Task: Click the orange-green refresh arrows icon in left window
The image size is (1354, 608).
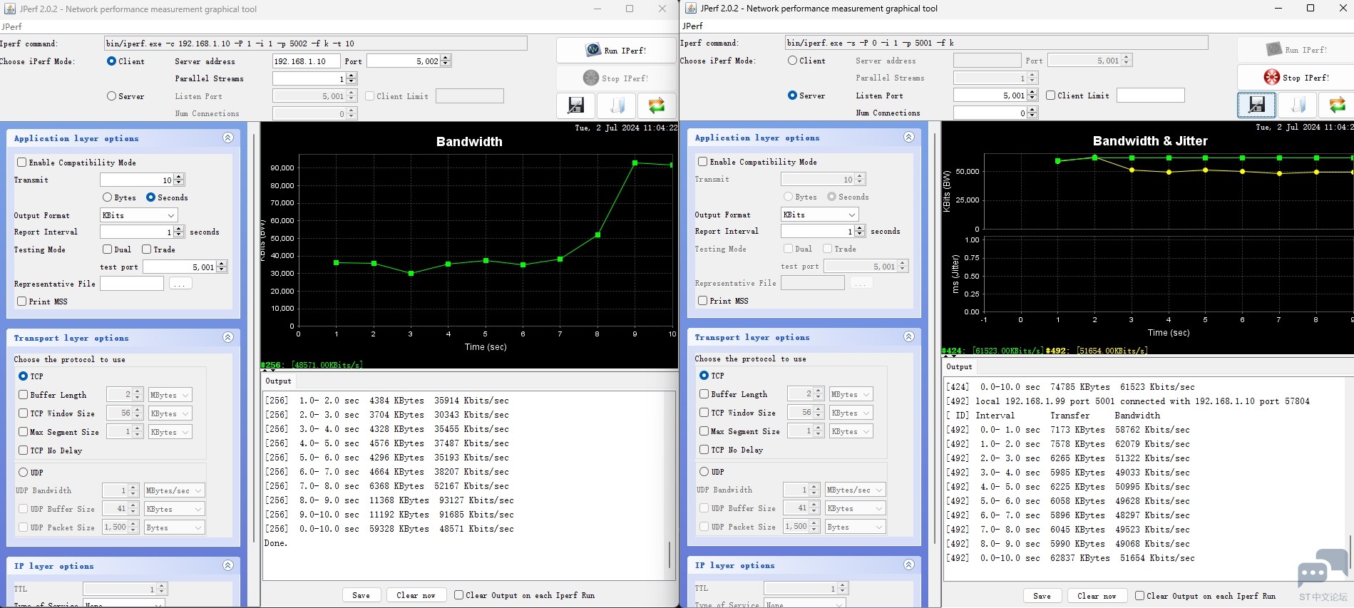Action: tap(657, 105)
